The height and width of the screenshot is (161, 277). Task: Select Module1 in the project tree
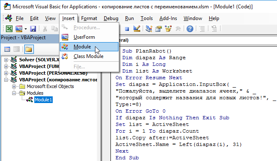[43, 100]
